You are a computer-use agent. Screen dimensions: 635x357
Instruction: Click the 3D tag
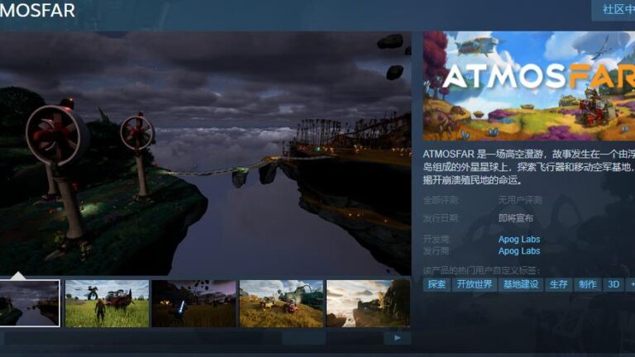pyautogui.click(x=614, y=284)
